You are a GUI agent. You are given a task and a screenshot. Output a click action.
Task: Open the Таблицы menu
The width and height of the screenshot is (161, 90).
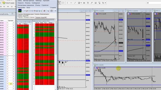[x=38, y=0]
